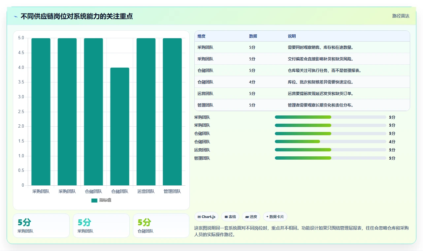Click the 运营团队 progress bar
423x251 pixels.
[x=331, y=150]
